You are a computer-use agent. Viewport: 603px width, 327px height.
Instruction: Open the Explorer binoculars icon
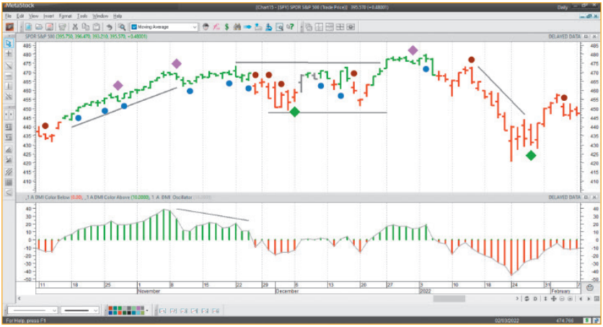click(x=237, y=27)
